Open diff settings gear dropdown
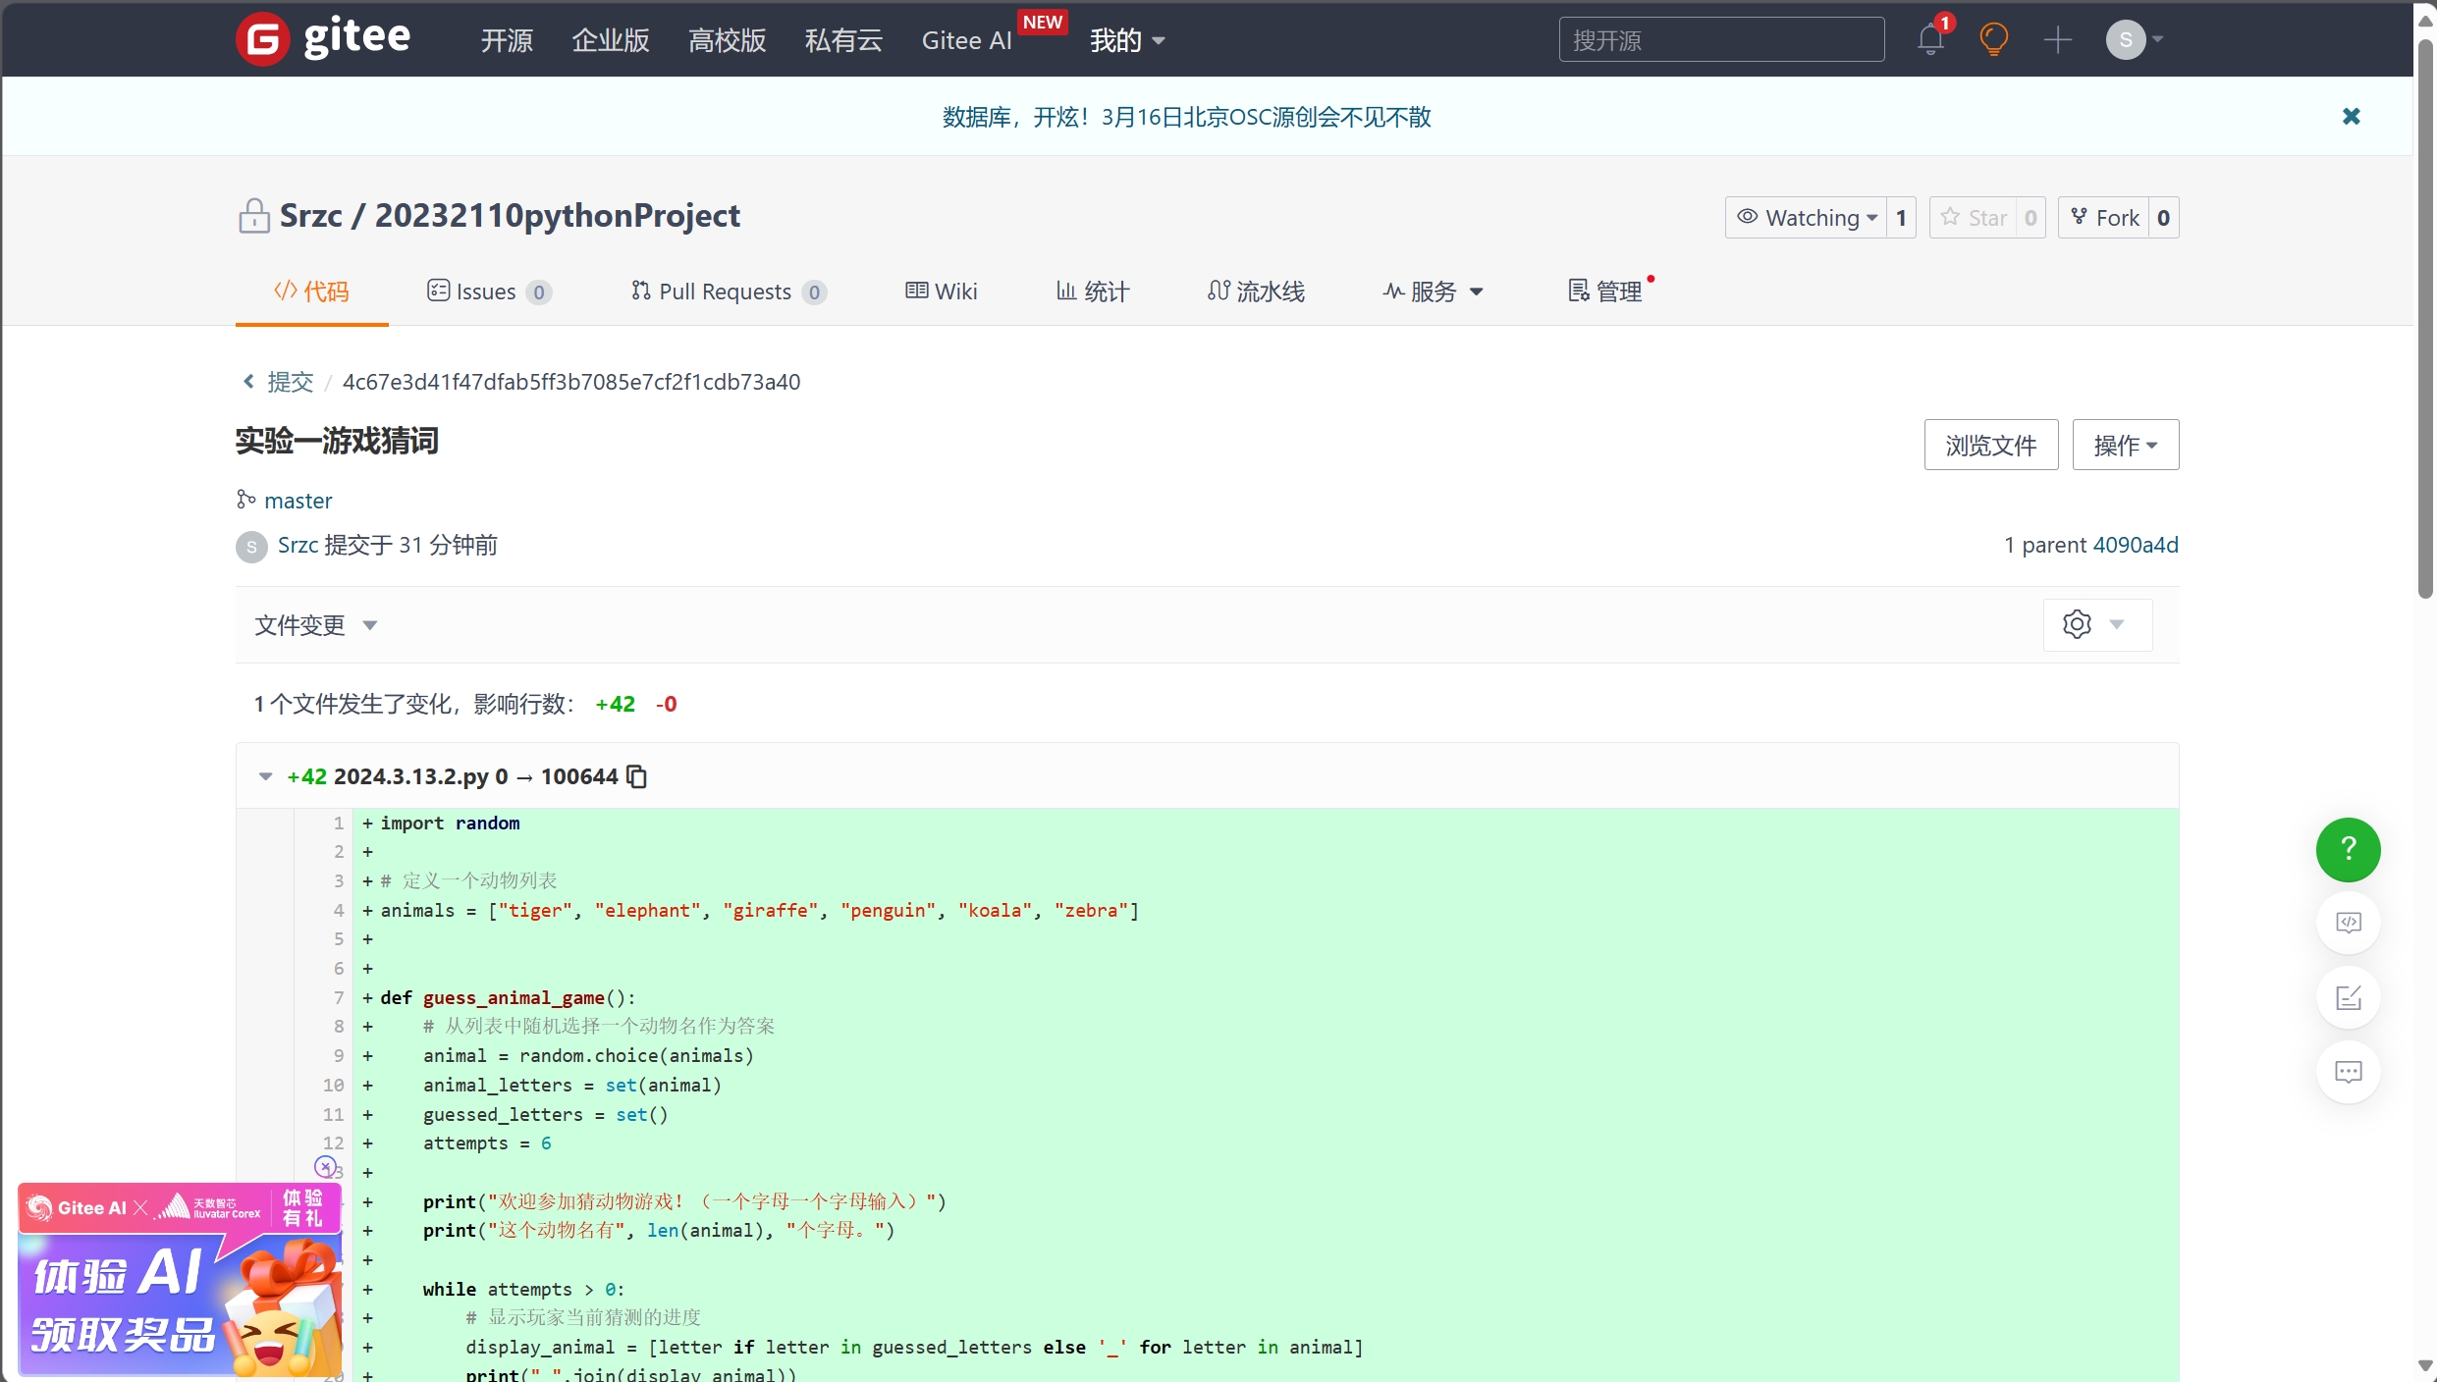The image size is (2437, 1382). pos(2096,624)
